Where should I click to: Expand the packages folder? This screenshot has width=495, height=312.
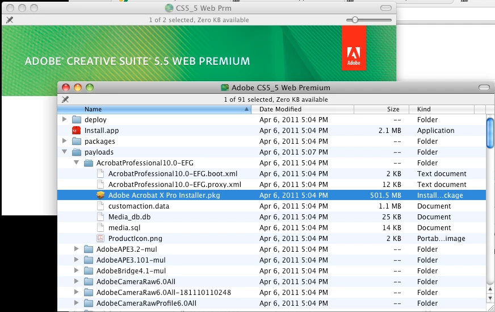pyautogui.click(x=64, y=141)
